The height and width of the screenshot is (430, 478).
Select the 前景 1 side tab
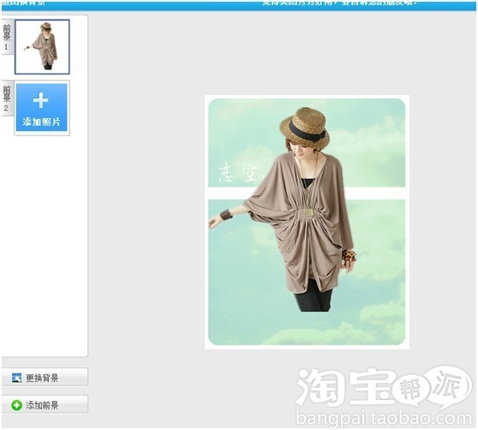[7, 37]
